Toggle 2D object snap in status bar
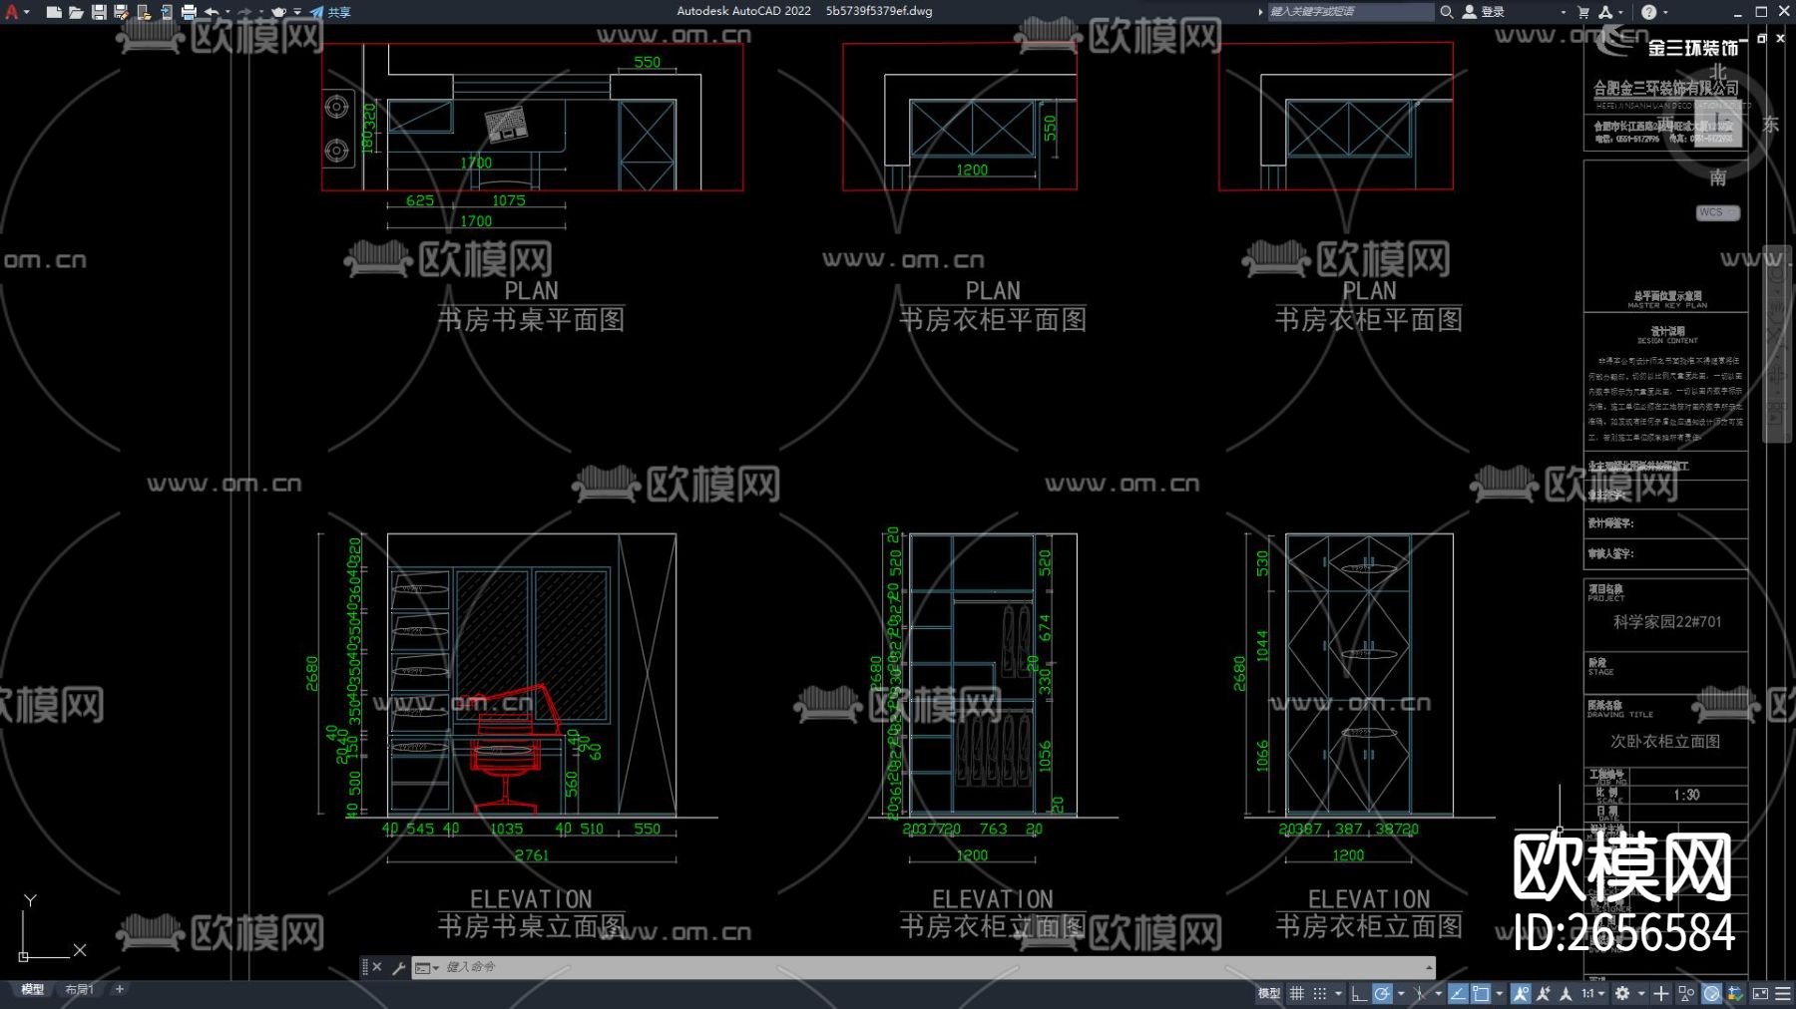 (x=1482, y=993)
